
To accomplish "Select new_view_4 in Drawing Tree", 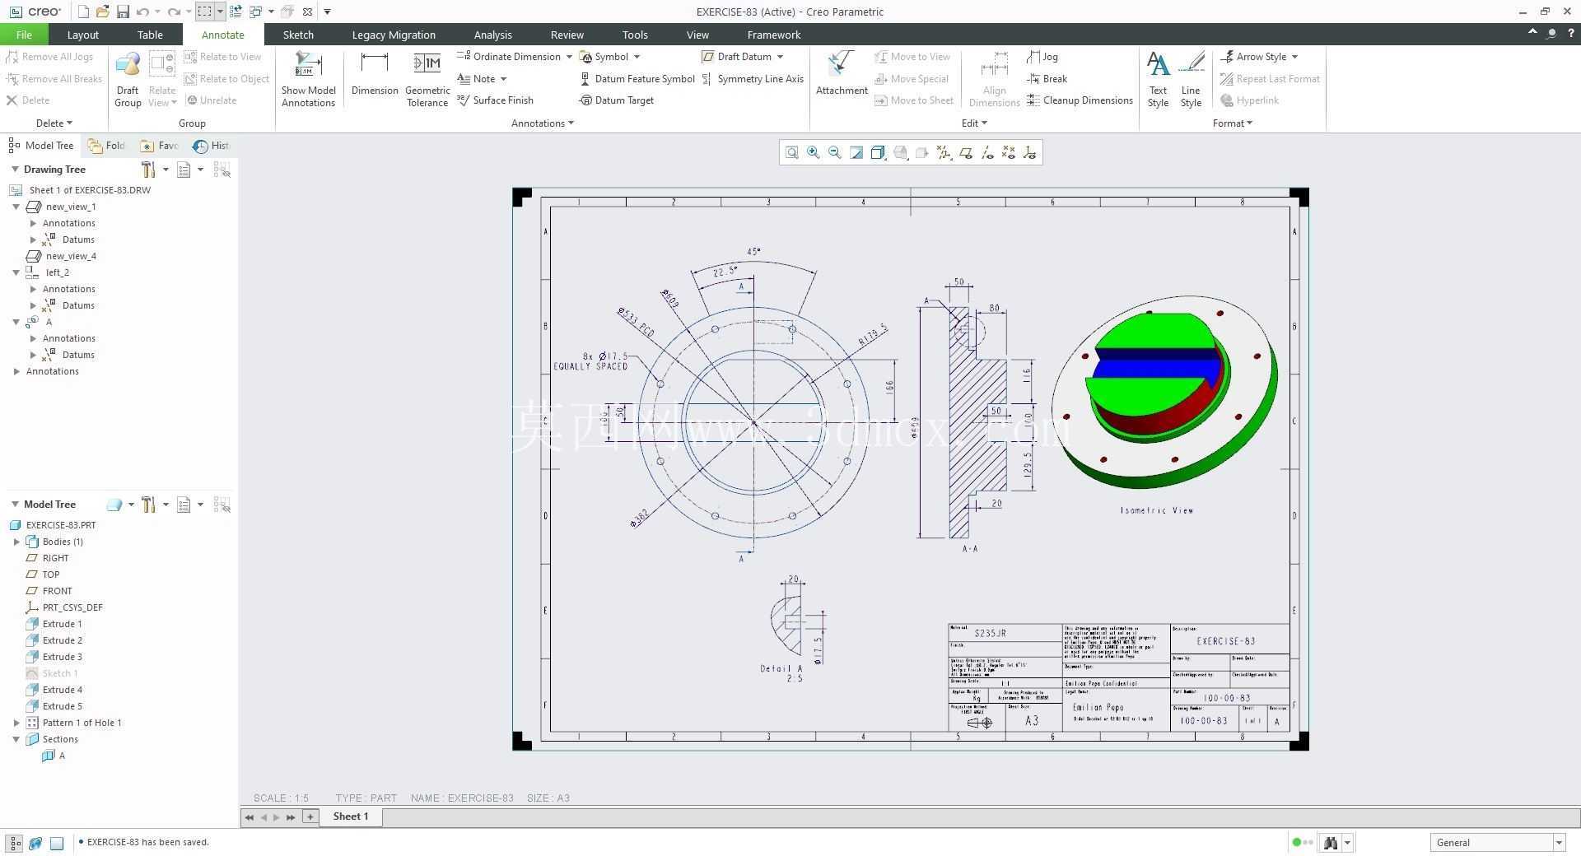I will pos(61,256).
